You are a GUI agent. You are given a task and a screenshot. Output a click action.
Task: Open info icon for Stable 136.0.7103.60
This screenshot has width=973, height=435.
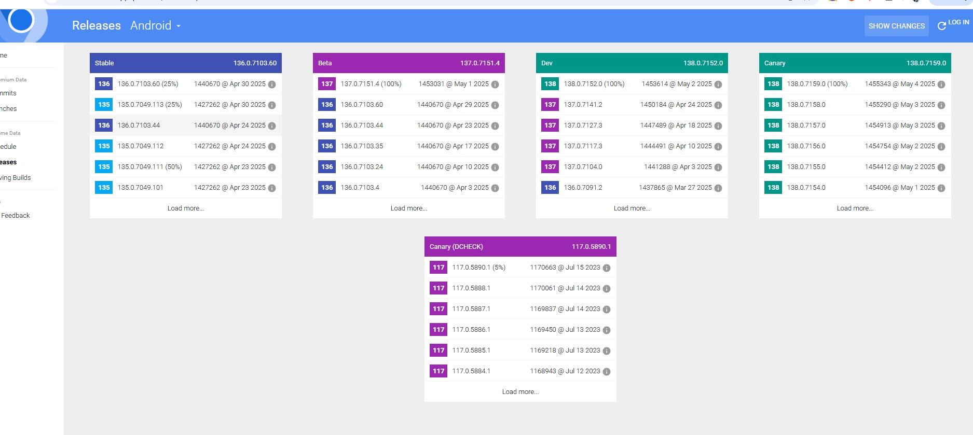(272, 85)
